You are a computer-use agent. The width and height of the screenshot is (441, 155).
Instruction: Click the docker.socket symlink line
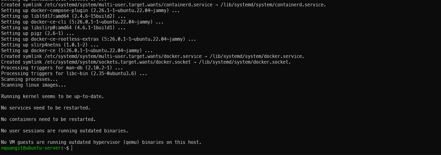[146, 62]
